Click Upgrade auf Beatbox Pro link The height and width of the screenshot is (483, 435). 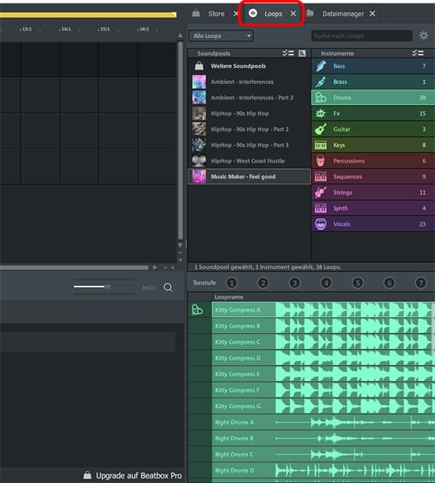click(139, 475)
